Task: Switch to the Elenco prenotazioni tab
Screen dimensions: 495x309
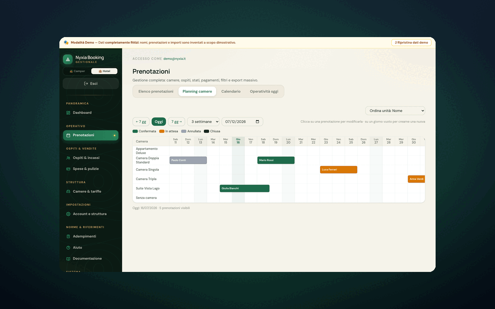Action: pyautogui.click(x=156, y=91)
